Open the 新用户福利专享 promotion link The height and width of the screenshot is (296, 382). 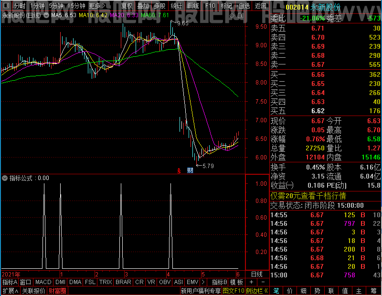(201, 291)
